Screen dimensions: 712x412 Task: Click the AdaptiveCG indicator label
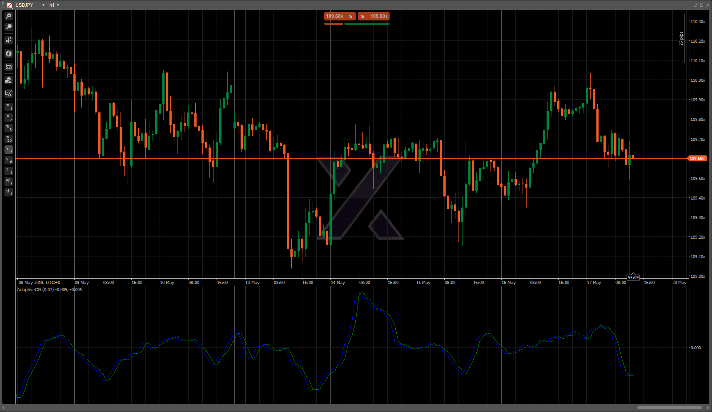[x=49, y=290]
